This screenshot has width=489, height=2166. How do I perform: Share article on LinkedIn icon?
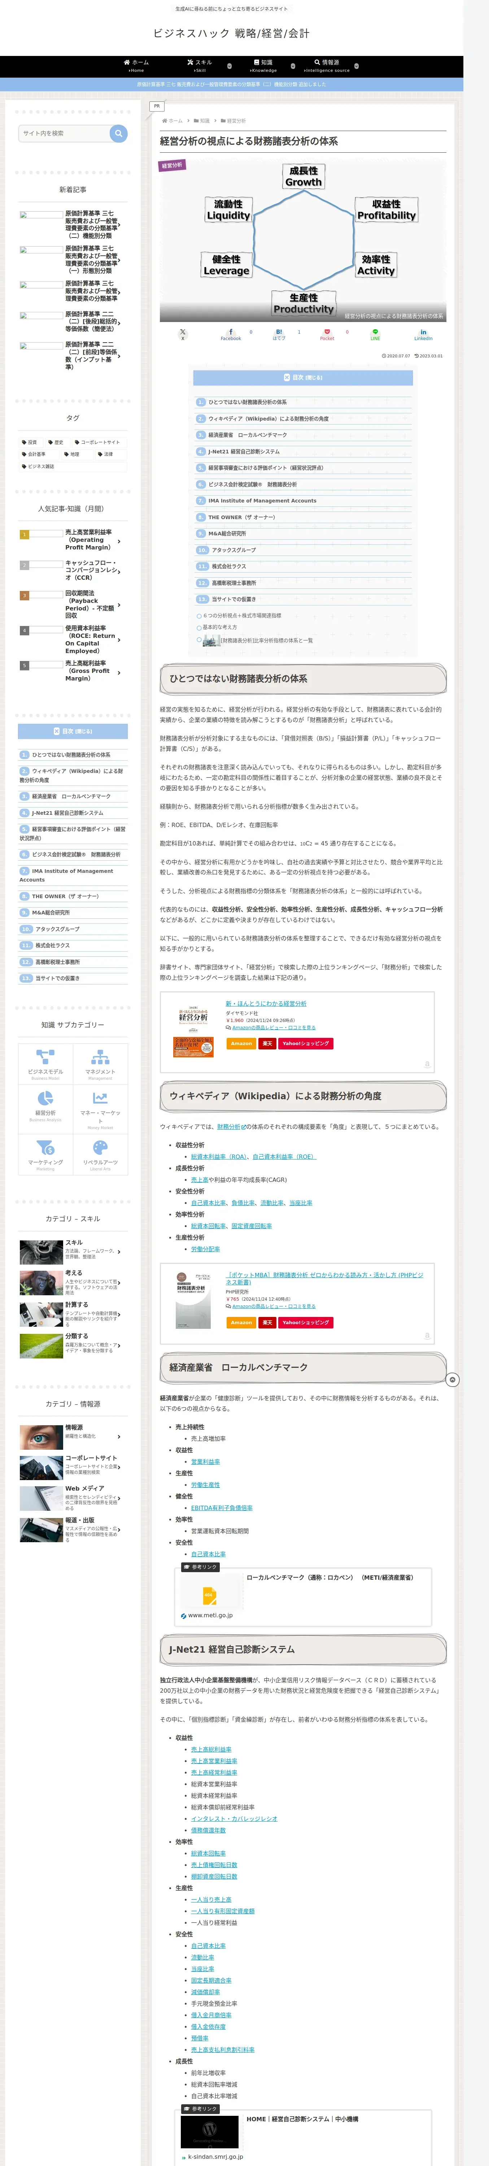pos(423,334)
